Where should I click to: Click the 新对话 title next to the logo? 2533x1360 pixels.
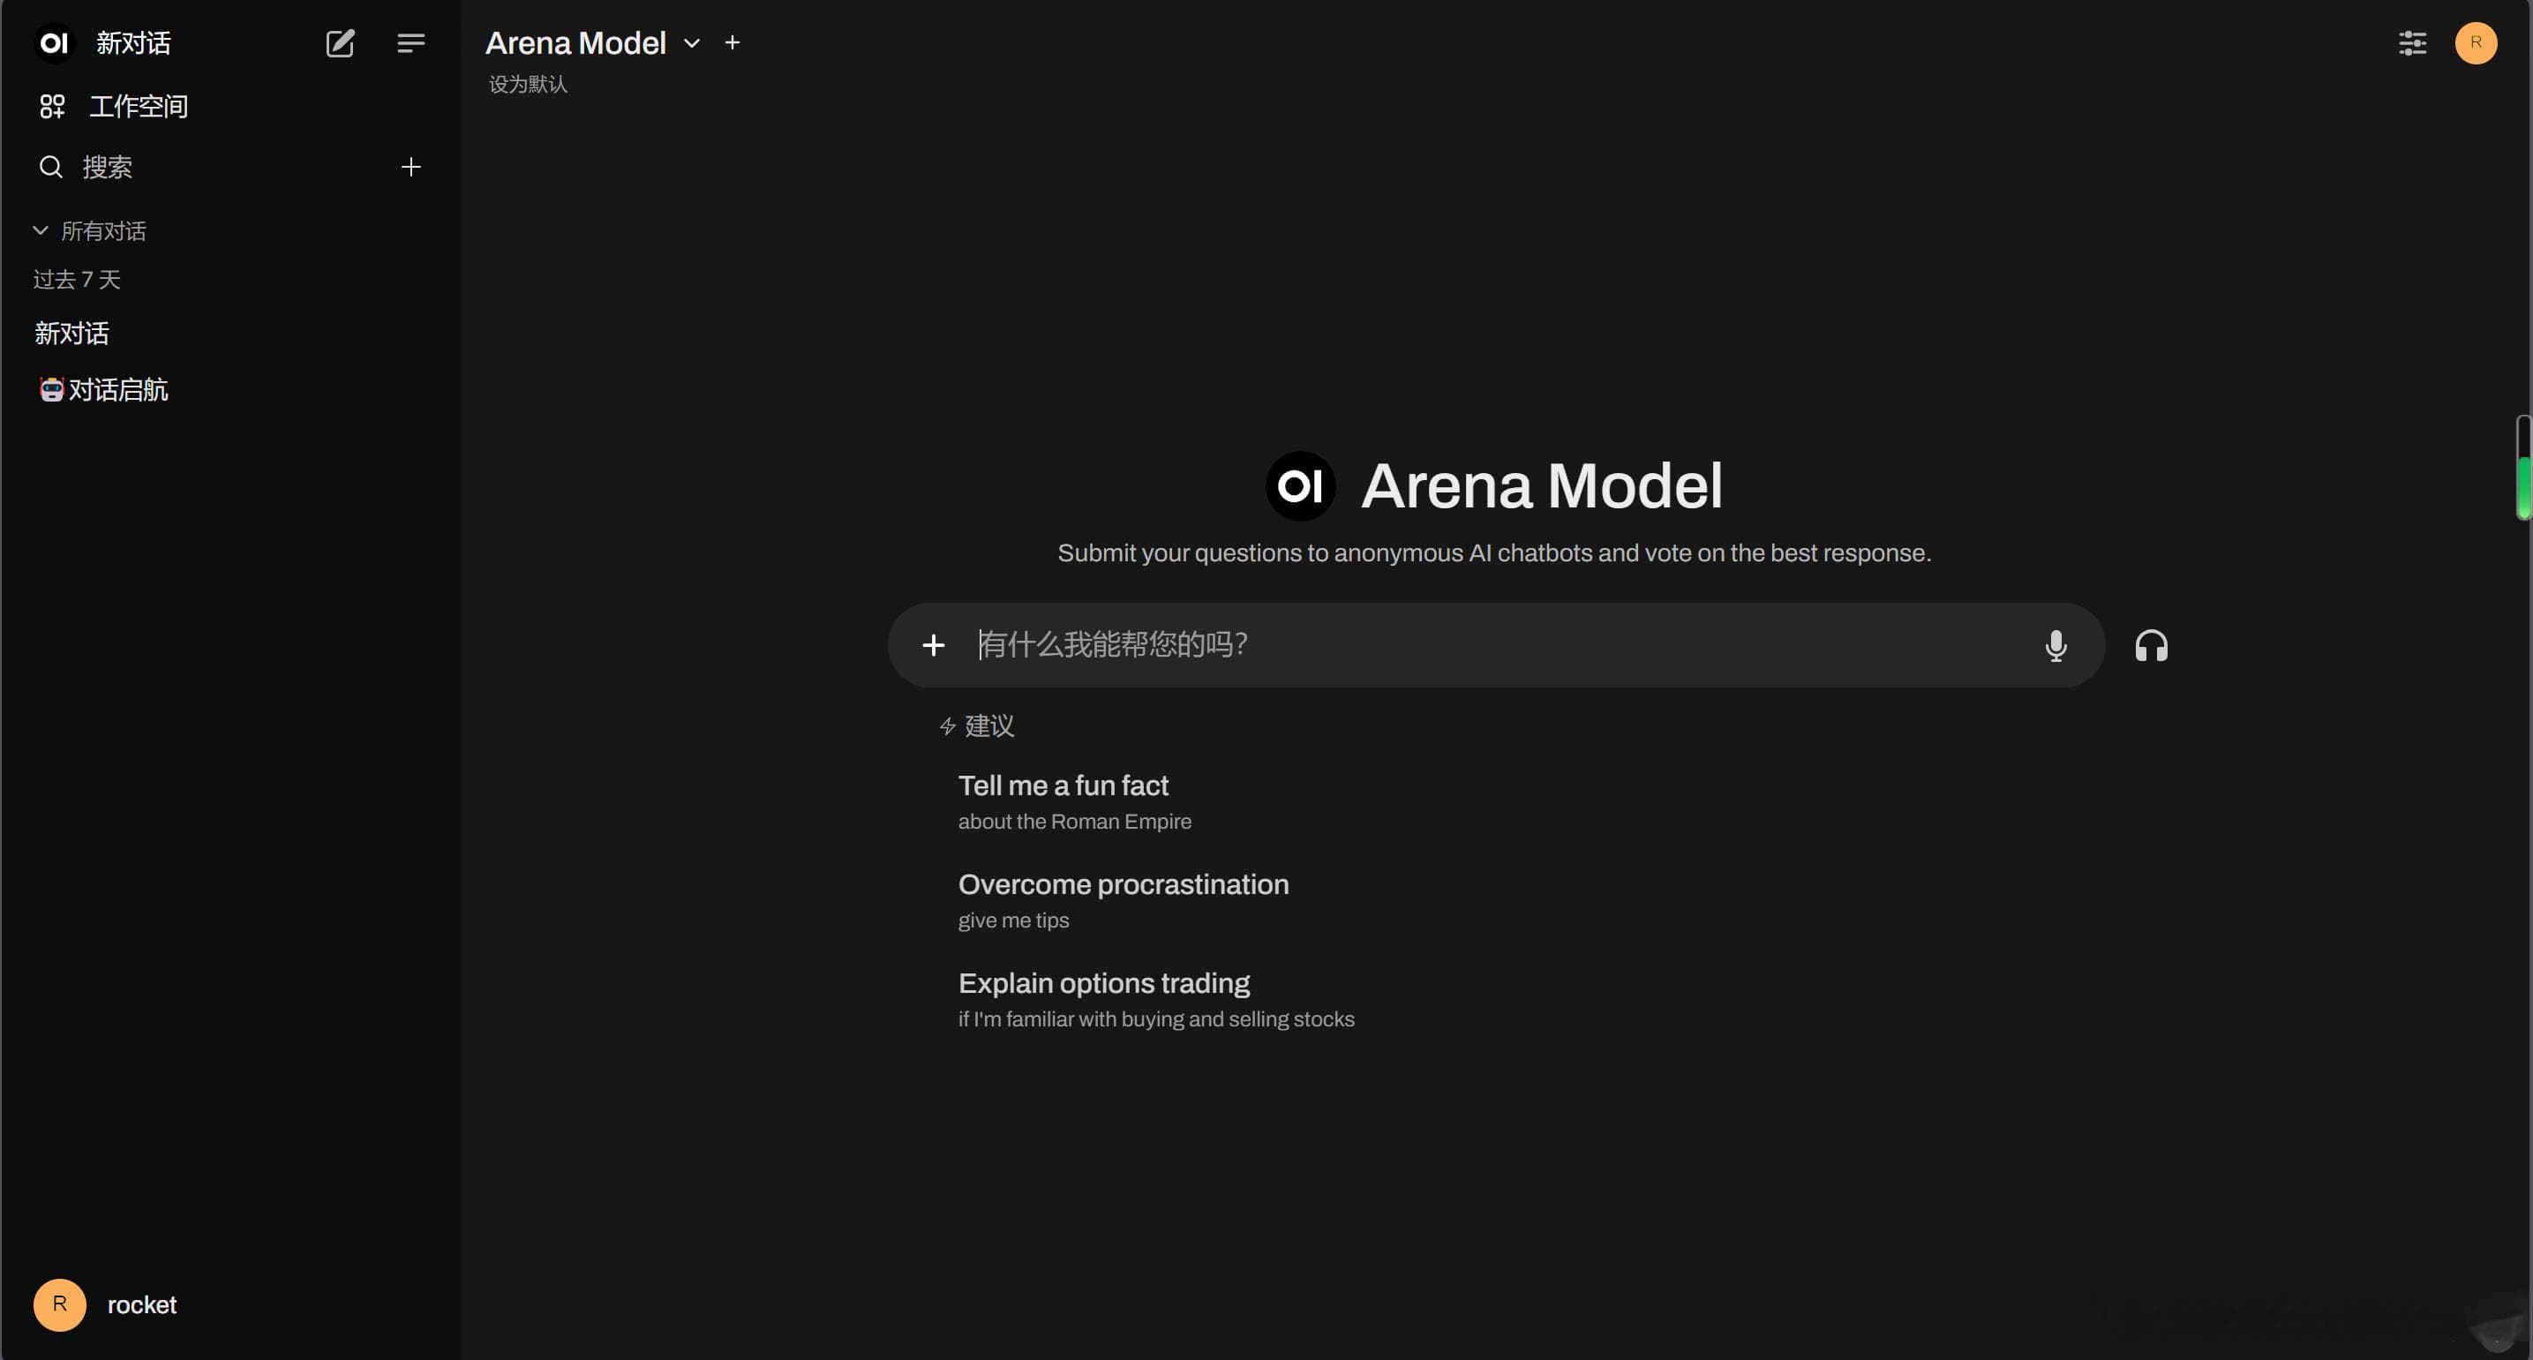tap(134, 43)
